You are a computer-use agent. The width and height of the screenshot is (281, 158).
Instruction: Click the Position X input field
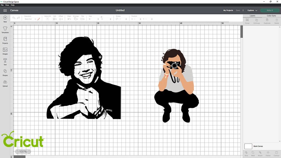tap(136, 19)
